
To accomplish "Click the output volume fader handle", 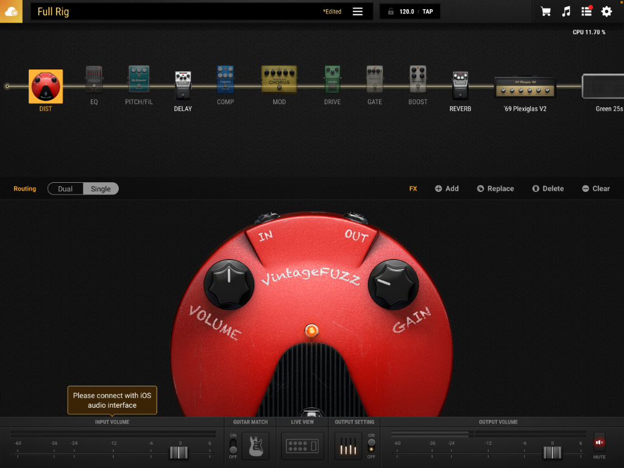I will (552, 453).
